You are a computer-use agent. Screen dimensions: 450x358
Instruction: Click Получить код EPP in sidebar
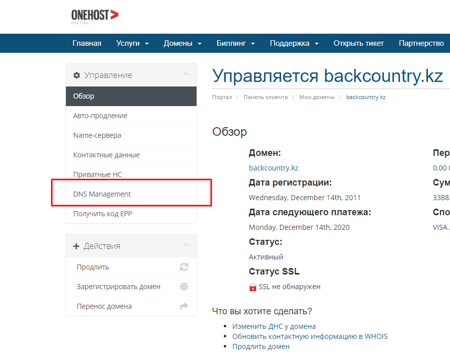(x=131, y=214)
